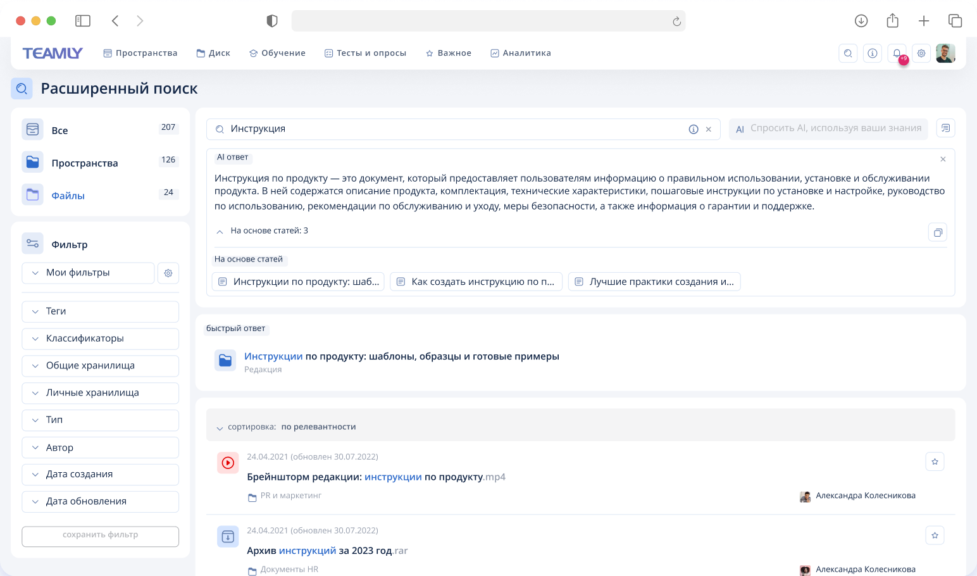Click the user profile avatar
The width and height of the screenshot is (977, 576).
(x=945, y=53)
